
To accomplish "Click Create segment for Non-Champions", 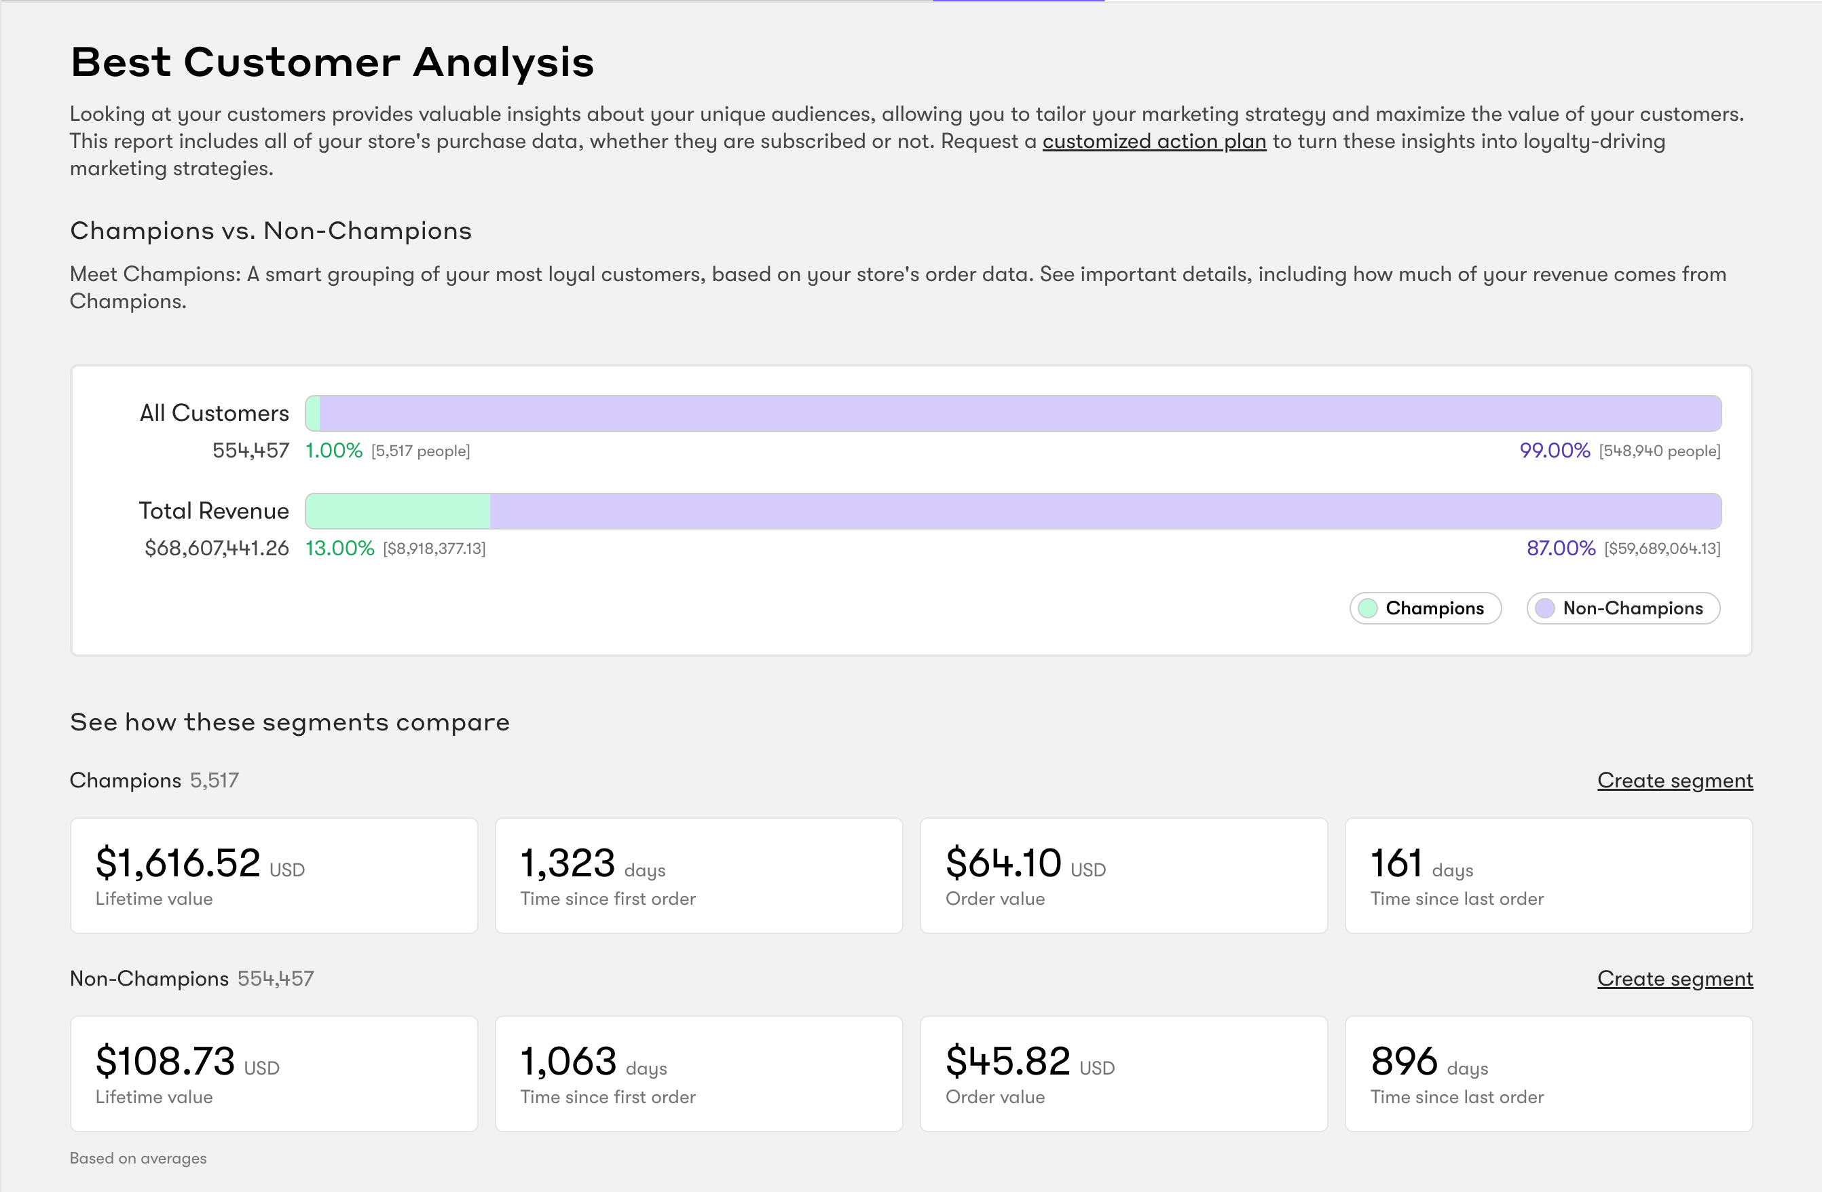I will (x=1674, y=978).
